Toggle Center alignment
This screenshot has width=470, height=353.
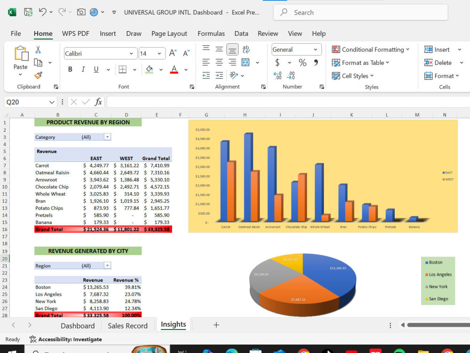coord(219,62)
